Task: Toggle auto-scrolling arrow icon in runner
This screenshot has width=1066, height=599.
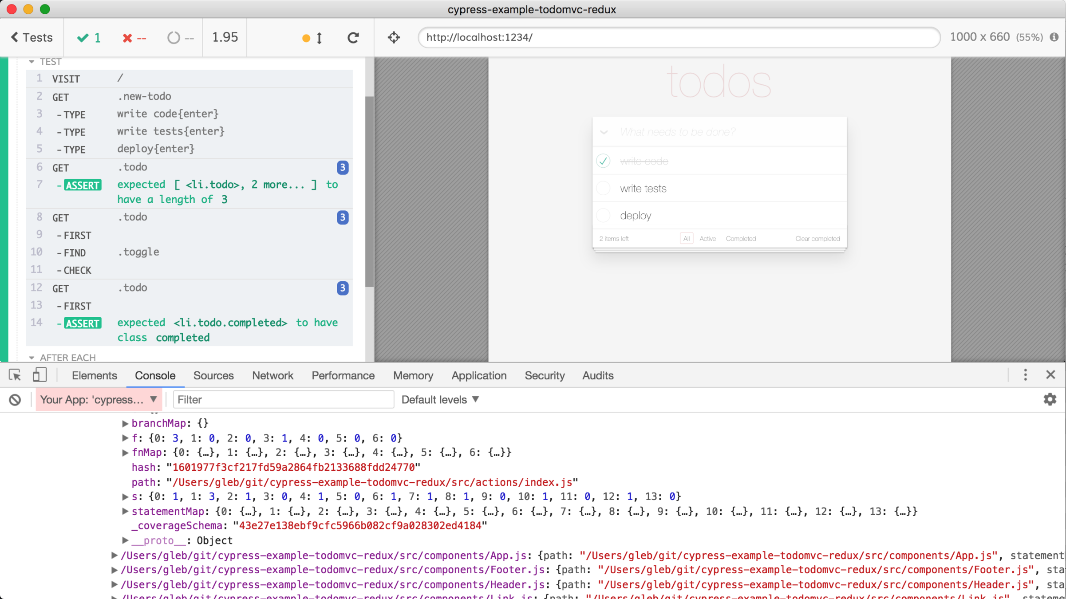Action: point(319,38)
